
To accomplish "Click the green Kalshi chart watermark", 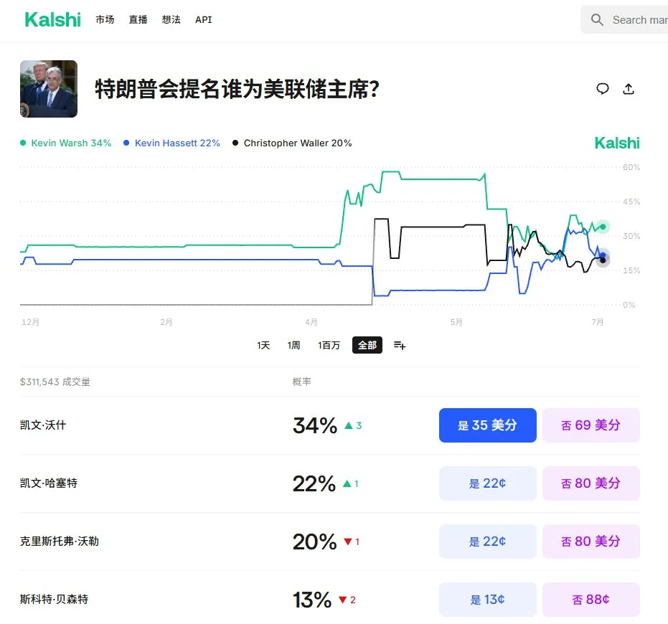I will [x=617, y=143].
